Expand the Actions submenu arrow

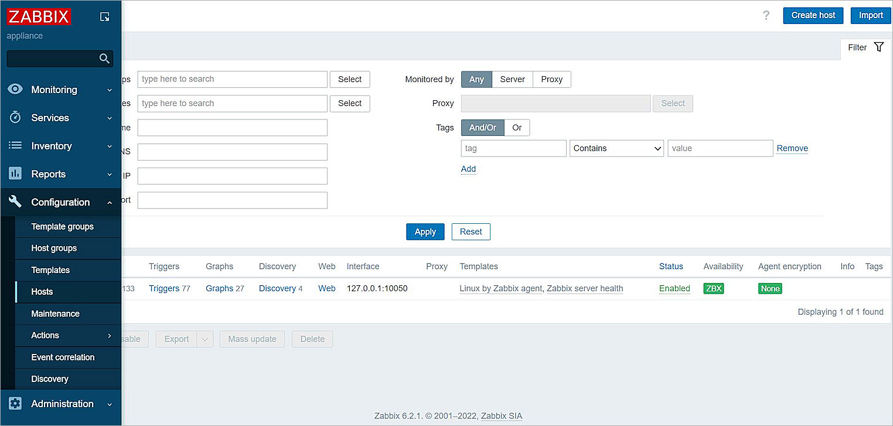(x=110, y=336)
